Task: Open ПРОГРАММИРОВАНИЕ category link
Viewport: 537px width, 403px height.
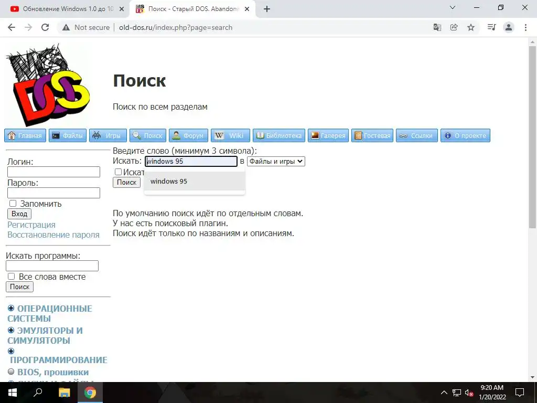Action: [59, 360]
